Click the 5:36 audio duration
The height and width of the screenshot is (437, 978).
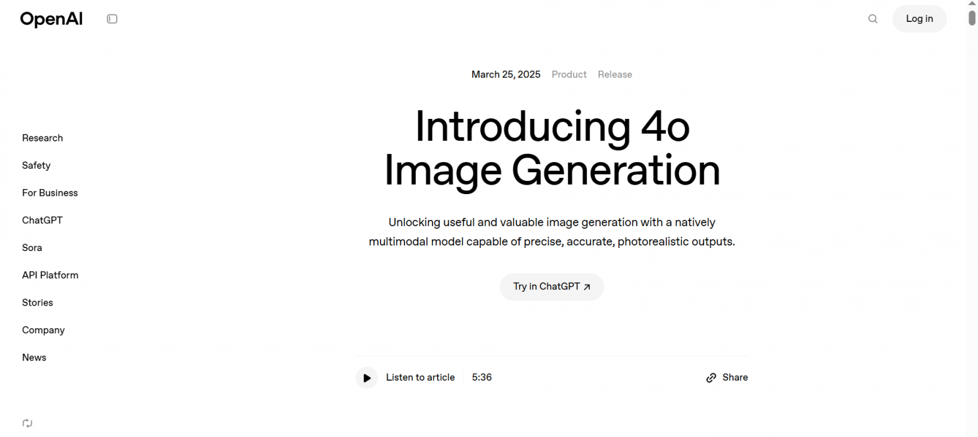[482, 378]
